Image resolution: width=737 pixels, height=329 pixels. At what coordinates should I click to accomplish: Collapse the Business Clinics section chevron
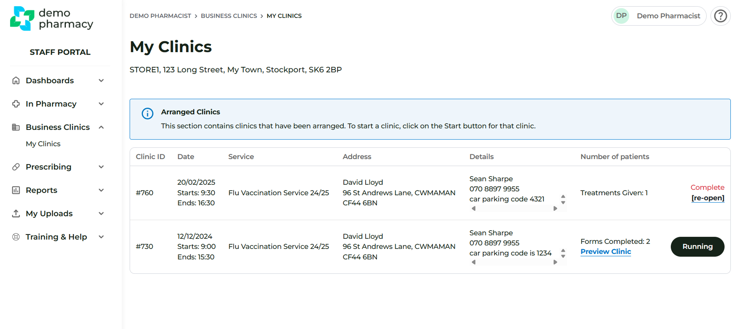pyautogui.click(x=101, y=127)
